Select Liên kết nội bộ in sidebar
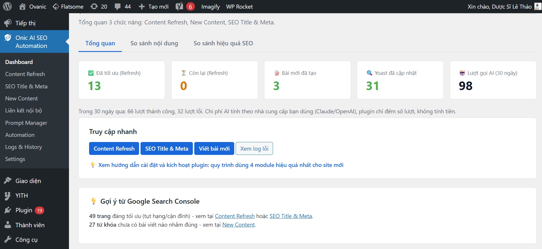 24,110
